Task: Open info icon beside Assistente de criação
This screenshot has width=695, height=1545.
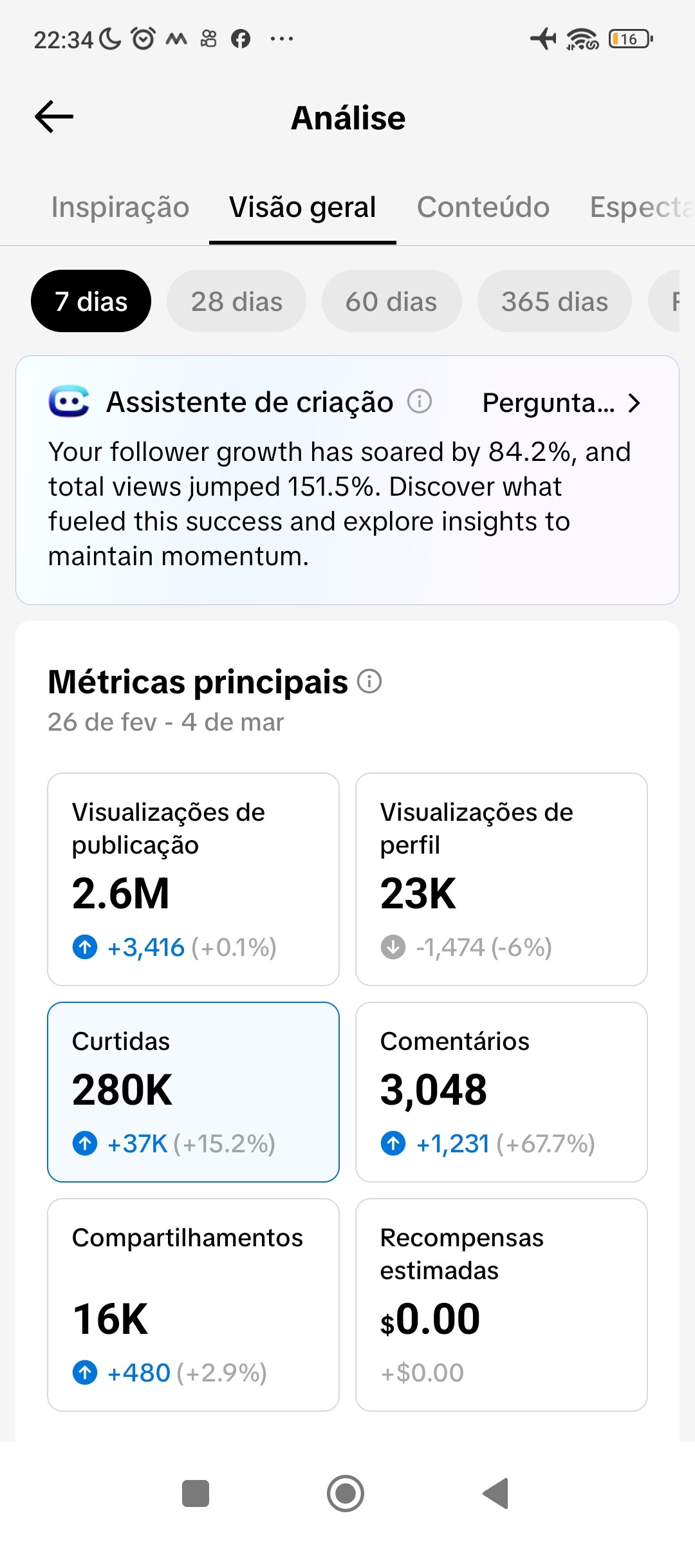Action: pos(420,402)
